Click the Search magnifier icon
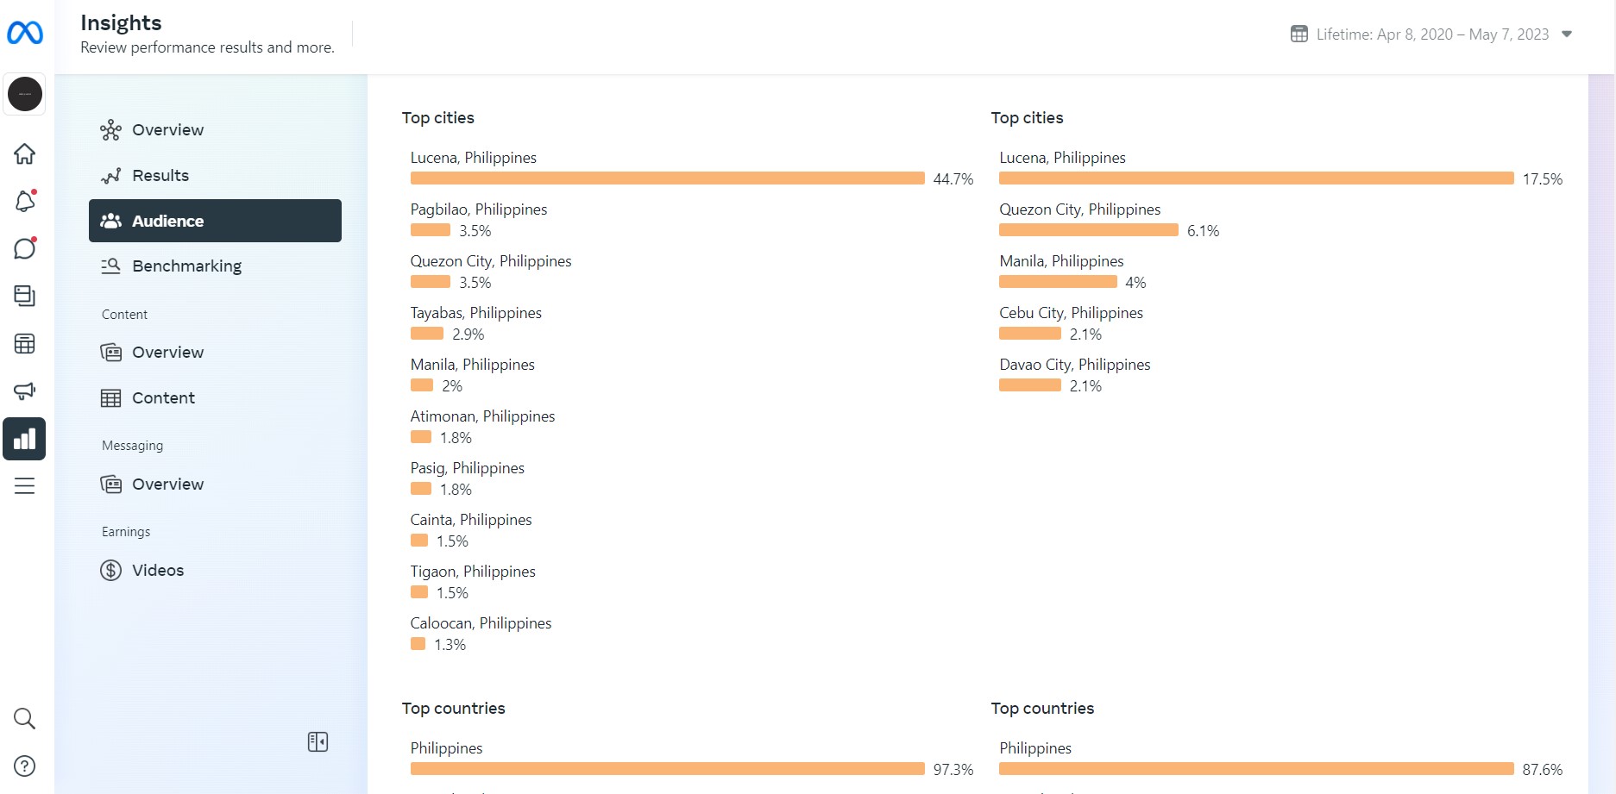The height and width of the screenshot is (794, 1616). pos(25,719)
